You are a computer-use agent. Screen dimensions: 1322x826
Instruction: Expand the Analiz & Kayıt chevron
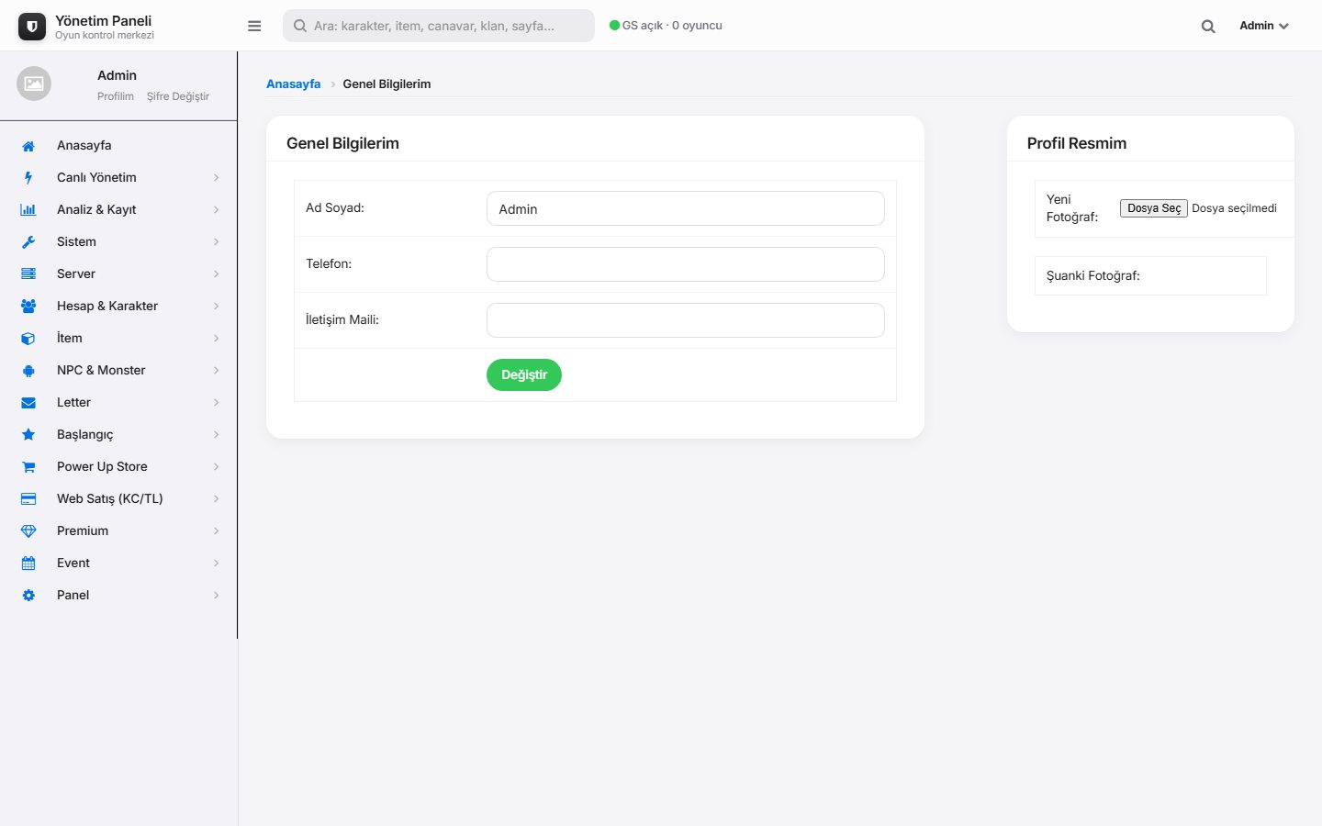[x=217, y=210]
